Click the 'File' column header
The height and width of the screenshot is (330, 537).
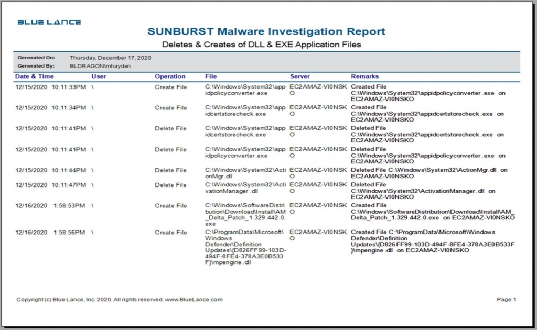click(211, 76)
